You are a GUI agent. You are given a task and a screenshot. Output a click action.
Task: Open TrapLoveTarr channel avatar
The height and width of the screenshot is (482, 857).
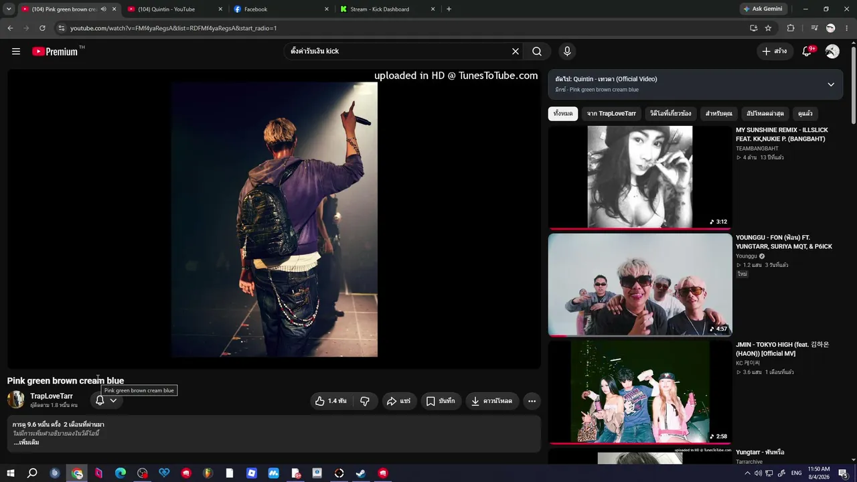tap(16, 400)
